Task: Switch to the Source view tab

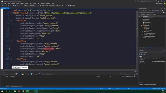Action: point(24,67)
